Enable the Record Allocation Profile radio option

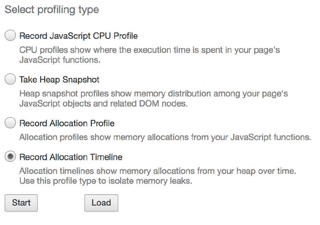11,123
